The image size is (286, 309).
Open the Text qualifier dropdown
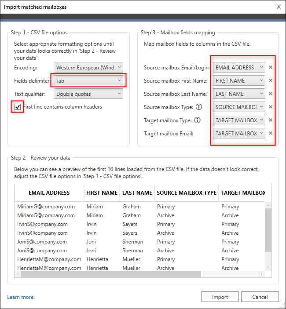[x=88, y=94]
